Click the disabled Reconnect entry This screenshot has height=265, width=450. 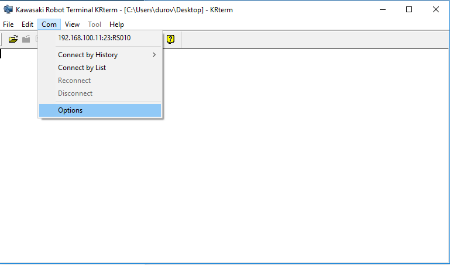pyautogui.click(x=100, y=81)
